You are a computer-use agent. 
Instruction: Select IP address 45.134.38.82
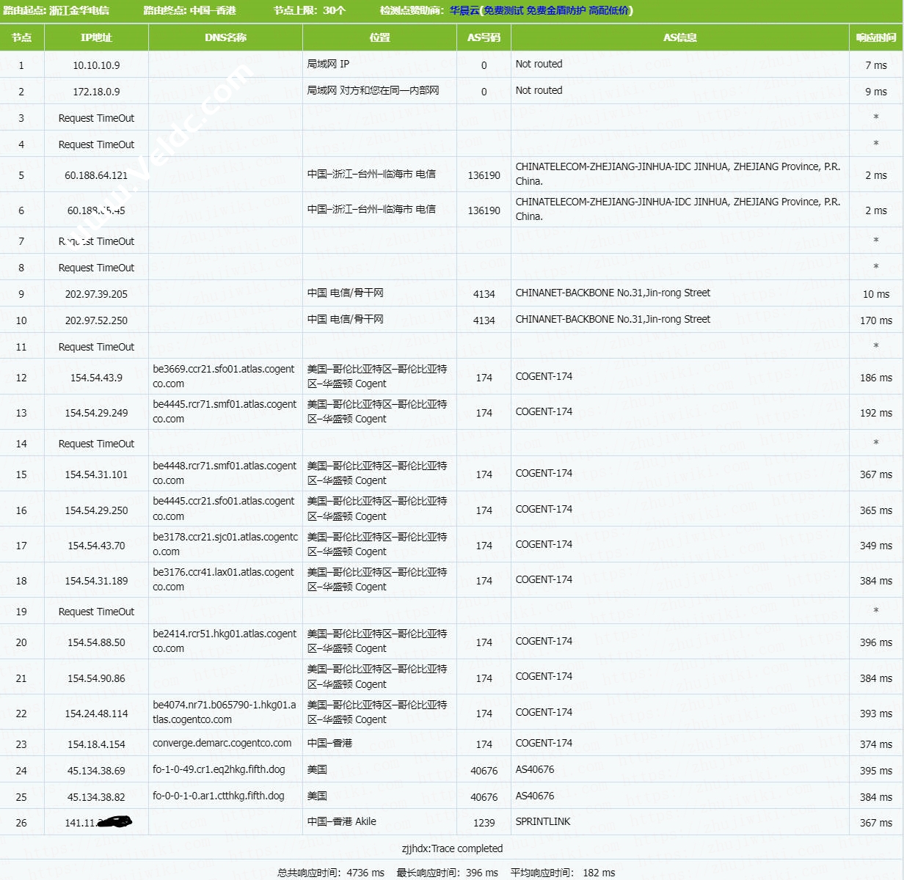click(96, 797)
